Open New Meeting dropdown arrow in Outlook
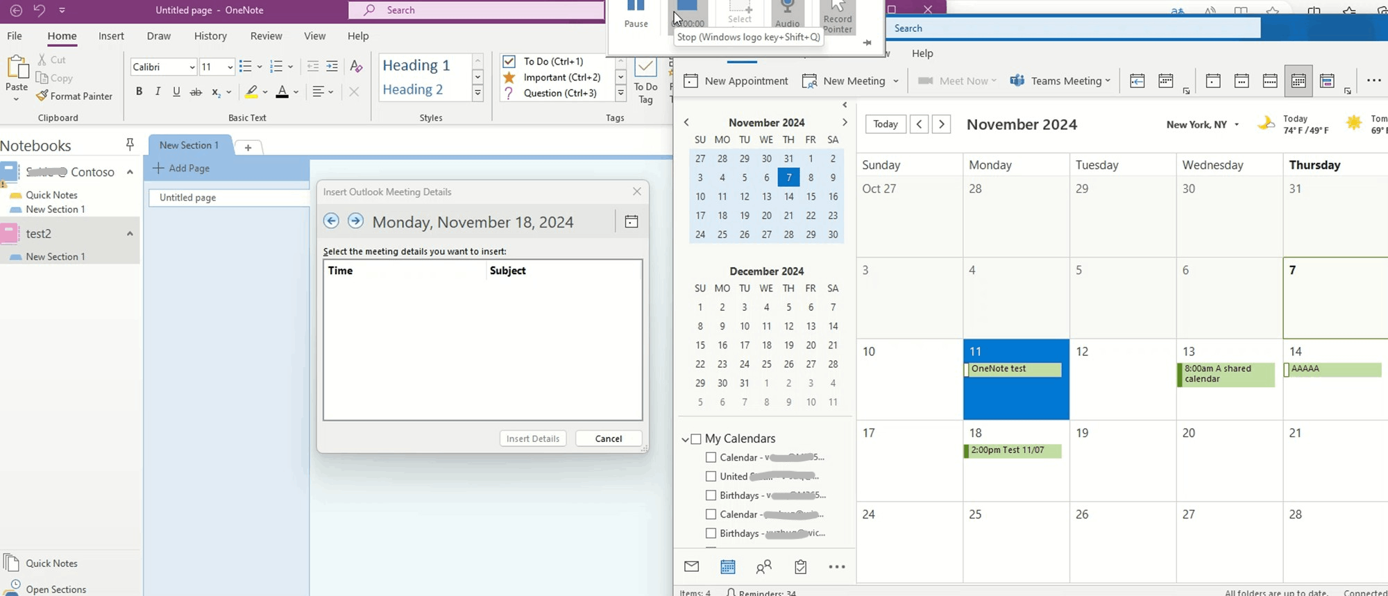This screenshot has height=596, width=1388. (895, 81)
